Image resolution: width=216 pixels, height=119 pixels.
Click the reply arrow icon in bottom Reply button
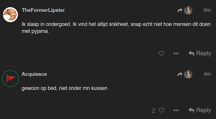coord(192,110)
